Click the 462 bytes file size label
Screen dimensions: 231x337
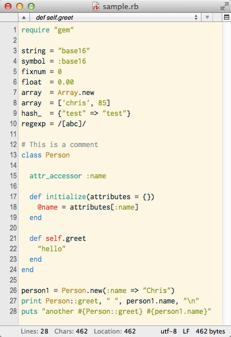coord(210,331)
